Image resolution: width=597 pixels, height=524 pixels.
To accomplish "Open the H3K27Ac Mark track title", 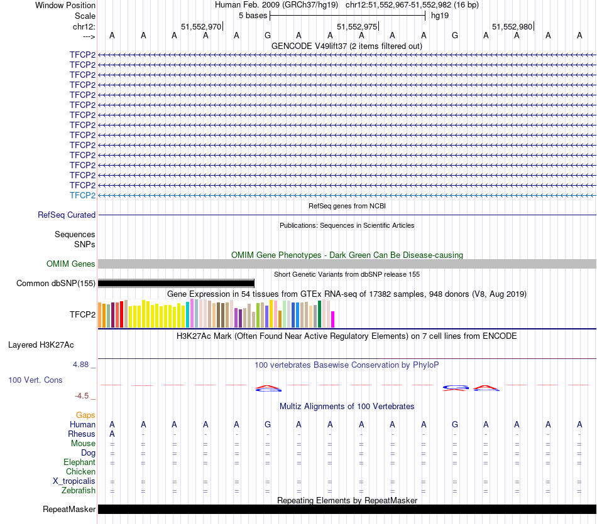I will tap(346, 336).
